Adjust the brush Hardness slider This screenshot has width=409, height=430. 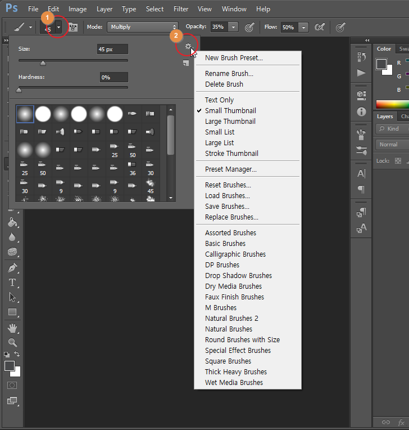tap(19, 90)
